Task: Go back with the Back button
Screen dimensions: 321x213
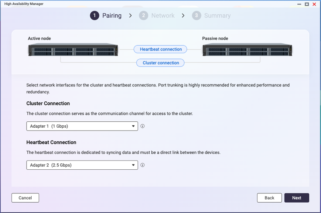Action: 269,198
